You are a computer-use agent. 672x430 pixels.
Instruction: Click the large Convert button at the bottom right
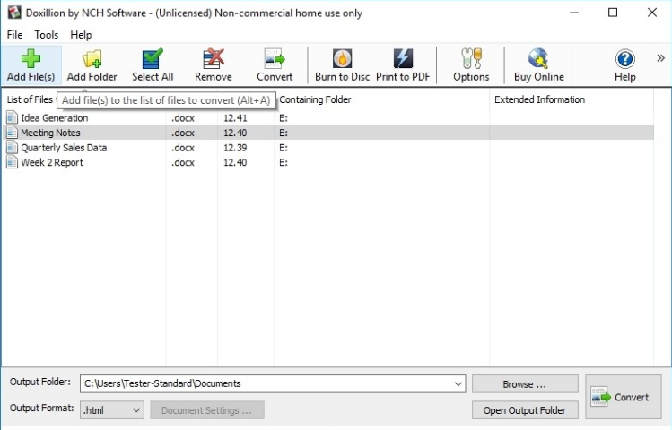pos(624,397)
